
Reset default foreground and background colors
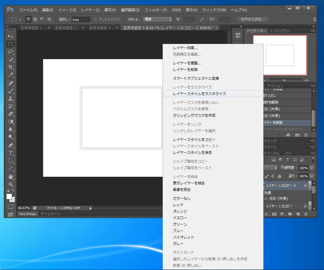point(8,191)
